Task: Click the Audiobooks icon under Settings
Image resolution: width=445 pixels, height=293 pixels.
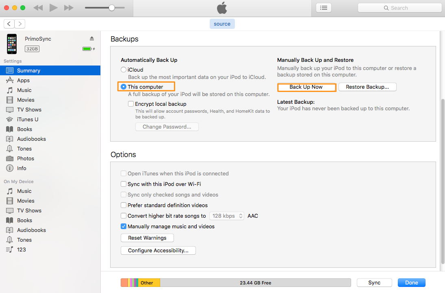Action: pos(10,139)
